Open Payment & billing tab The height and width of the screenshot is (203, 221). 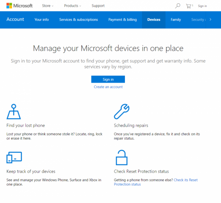click(123, 19)
